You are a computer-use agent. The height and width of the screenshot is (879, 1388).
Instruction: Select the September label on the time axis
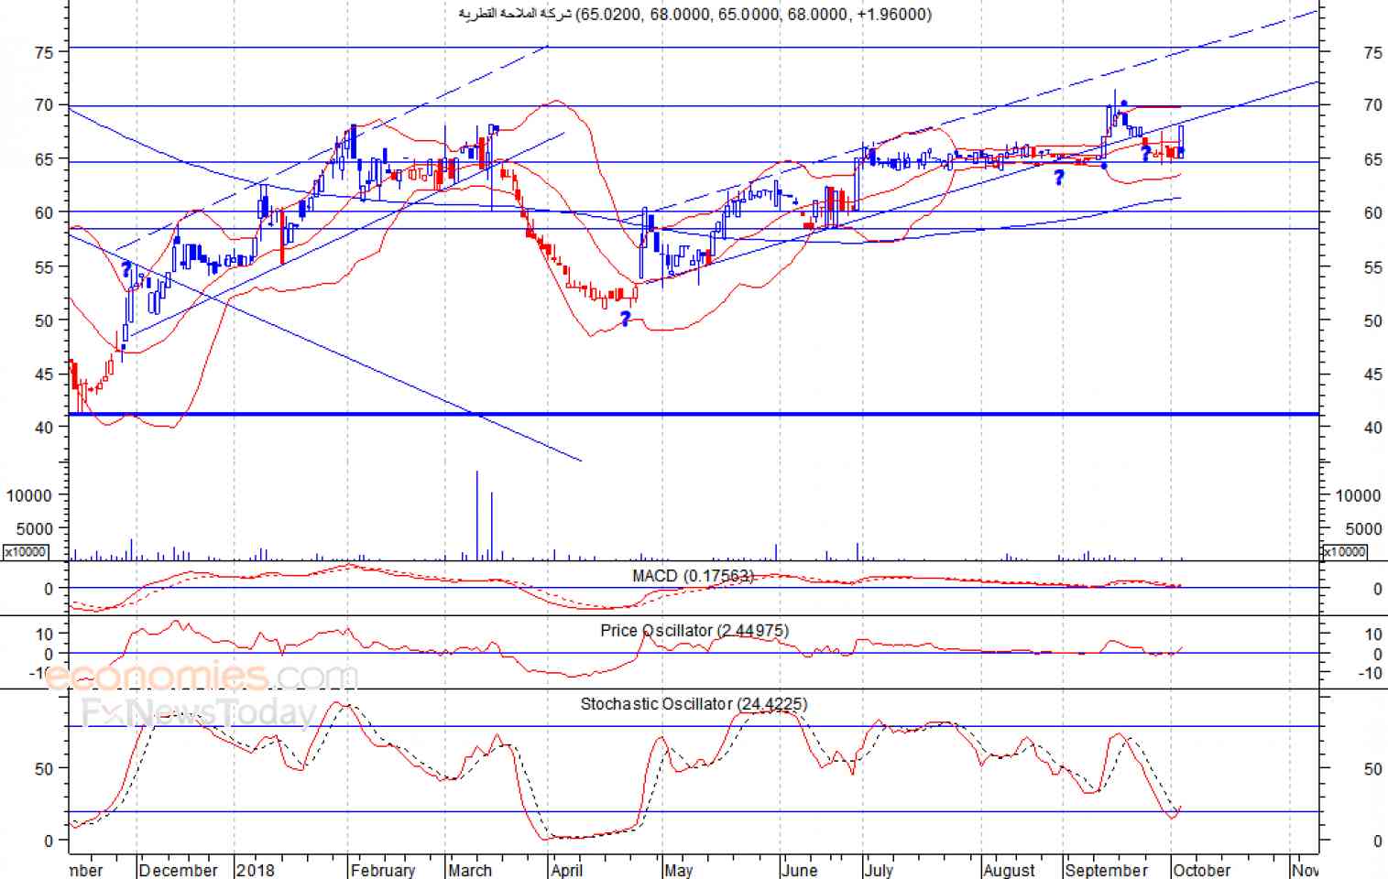tap(1107, 870)
